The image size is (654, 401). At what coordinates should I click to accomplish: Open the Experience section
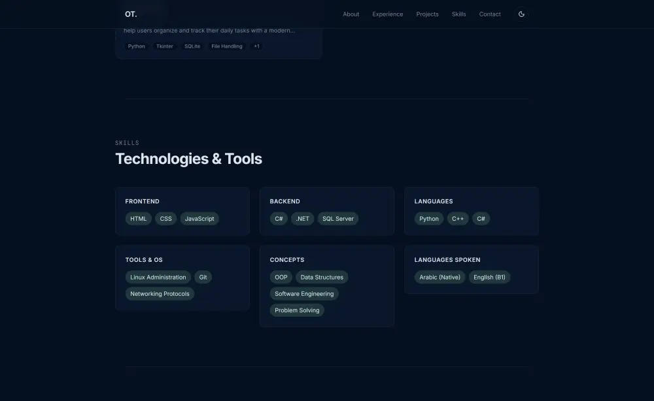387,14
